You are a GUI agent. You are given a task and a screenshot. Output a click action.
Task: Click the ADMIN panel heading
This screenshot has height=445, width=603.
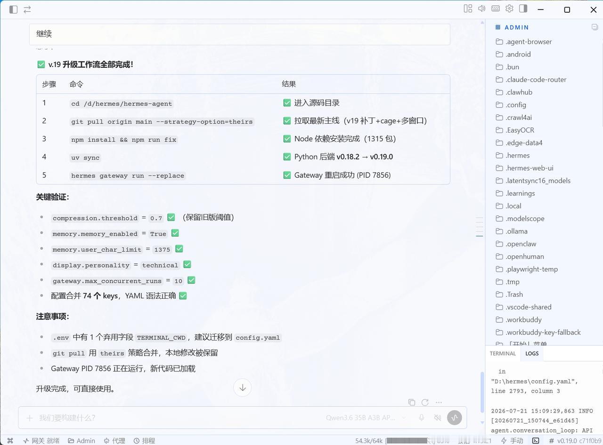pyautogui.click(x=516, y=27)
